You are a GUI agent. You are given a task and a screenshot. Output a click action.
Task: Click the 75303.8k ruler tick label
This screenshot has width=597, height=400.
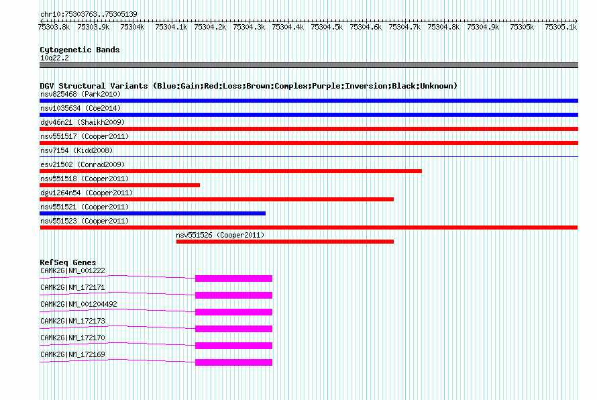[x=54, y=27]
